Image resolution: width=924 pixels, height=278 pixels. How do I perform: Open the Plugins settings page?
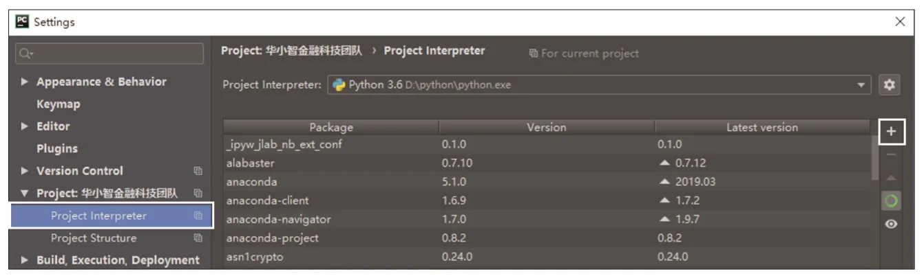pyautogui.click(x=57, y=149)
